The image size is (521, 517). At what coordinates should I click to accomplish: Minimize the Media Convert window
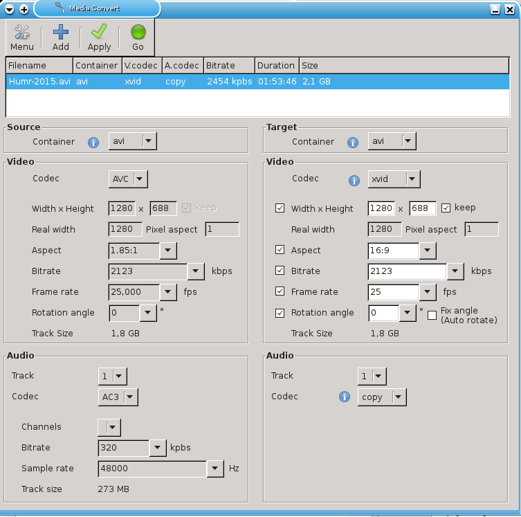click(495, 9)
